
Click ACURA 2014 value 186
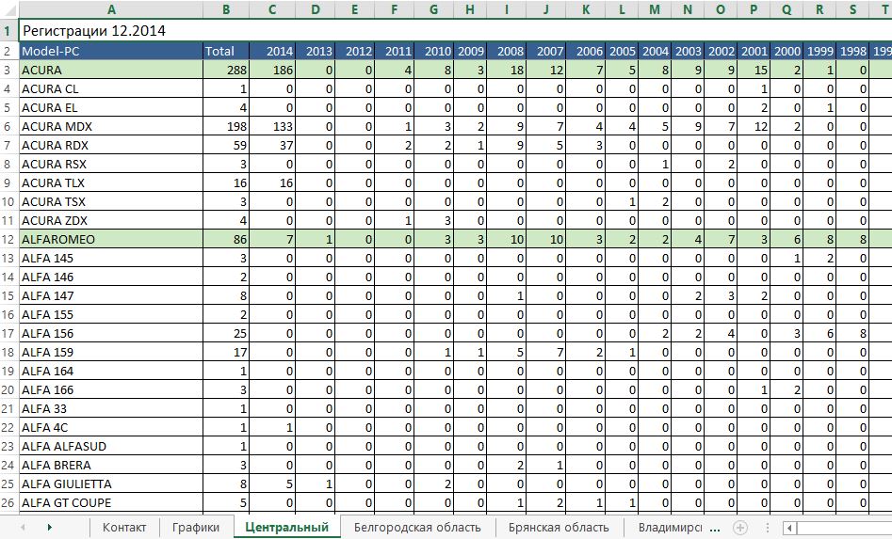click(x=272, y=70)
